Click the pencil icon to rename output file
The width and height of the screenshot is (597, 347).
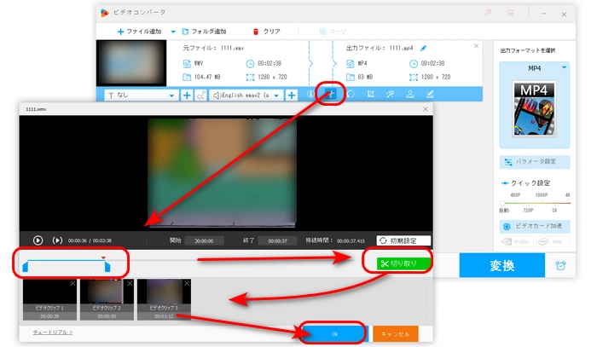pos(423,49)
